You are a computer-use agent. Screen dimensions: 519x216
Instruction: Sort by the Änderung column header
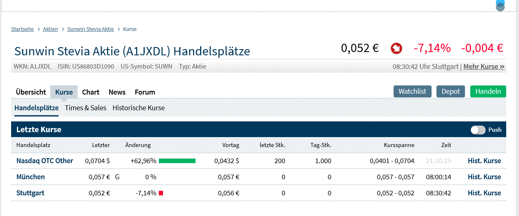coord(138,145)
